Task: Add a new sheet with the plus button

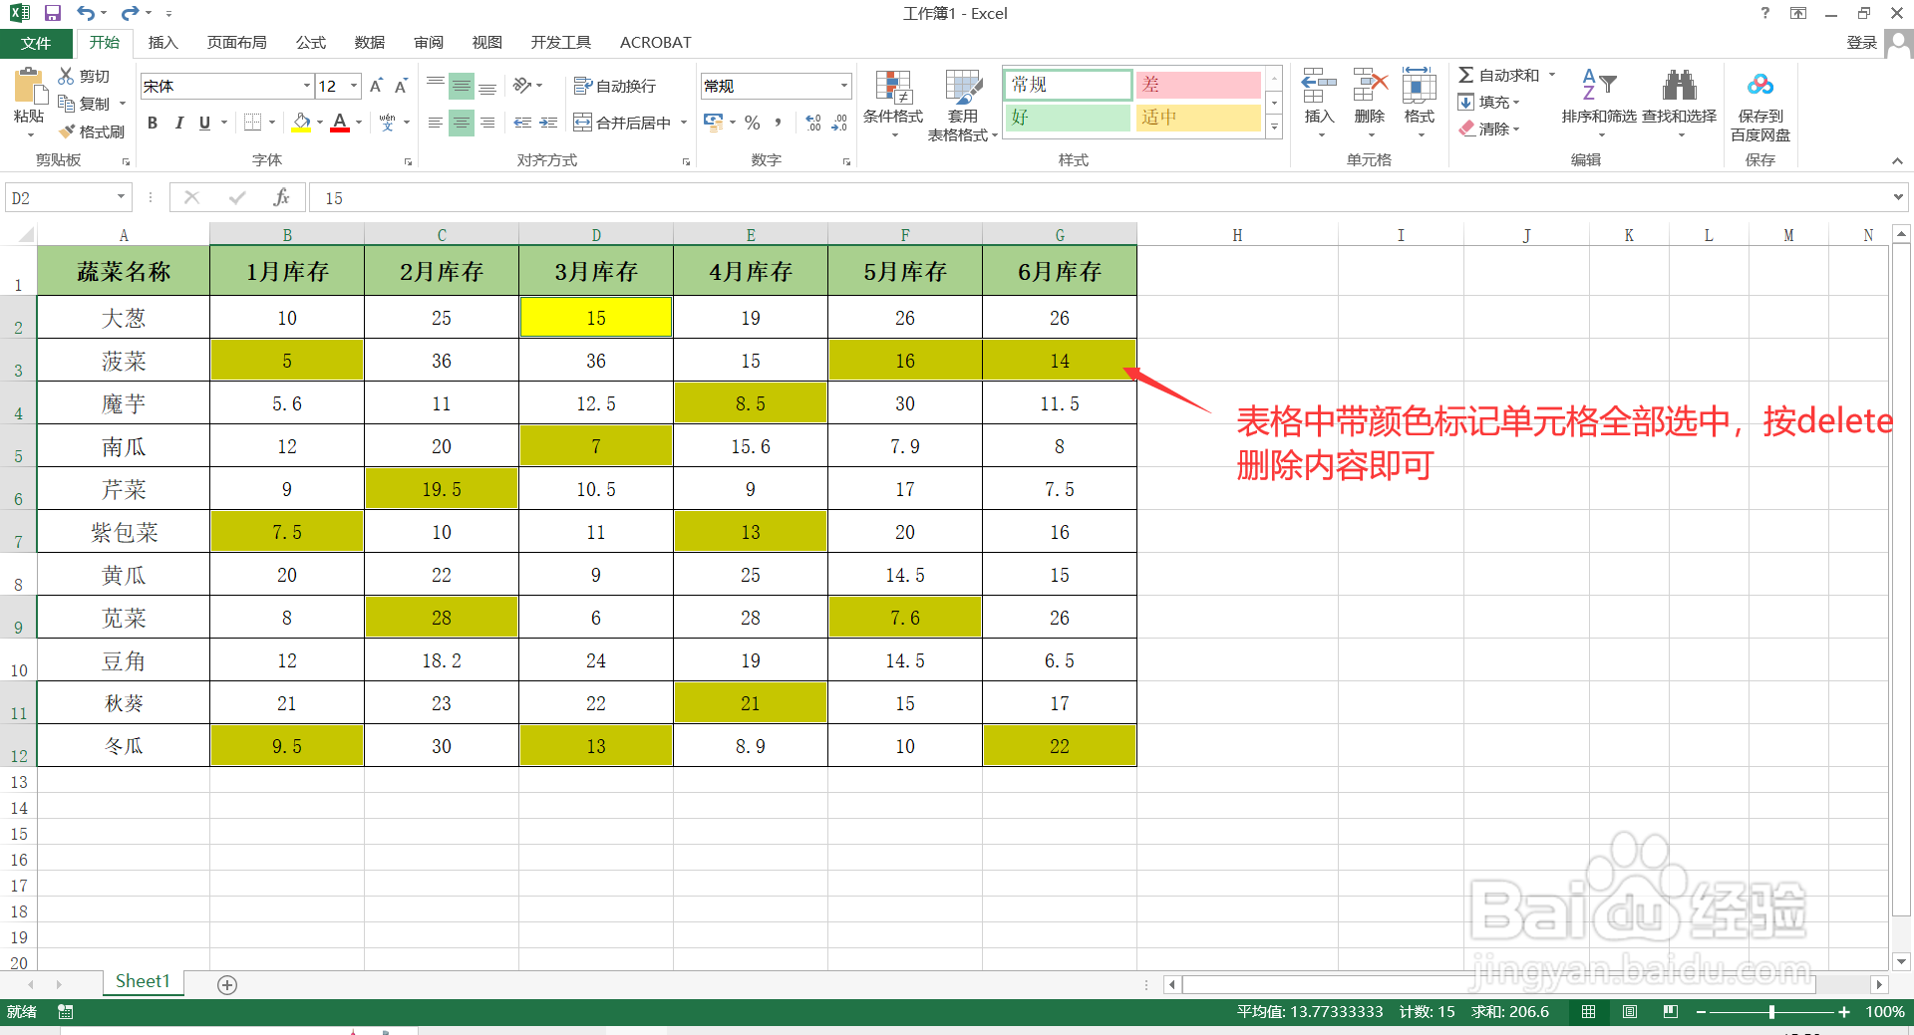Action: point(226,984)
